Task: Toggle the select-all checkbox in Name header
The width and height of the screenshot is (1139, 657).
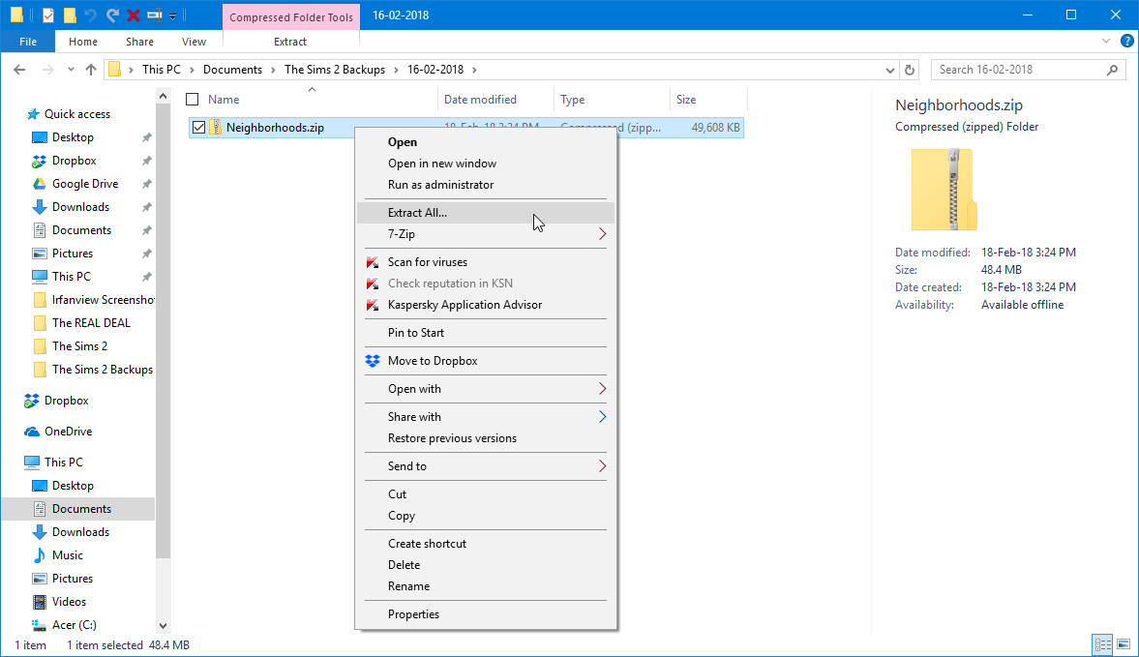Action: 193,100
